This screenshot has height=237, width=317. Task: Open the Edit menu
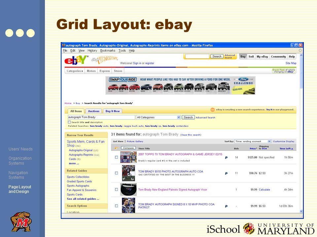73,51
